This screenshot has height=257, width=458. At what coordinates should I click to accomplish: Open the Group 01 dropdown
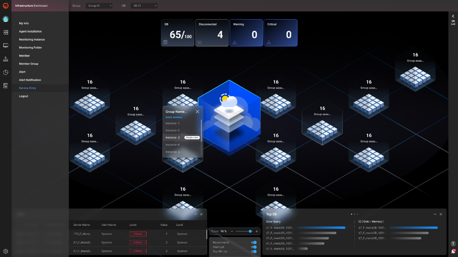pos(99,6)
